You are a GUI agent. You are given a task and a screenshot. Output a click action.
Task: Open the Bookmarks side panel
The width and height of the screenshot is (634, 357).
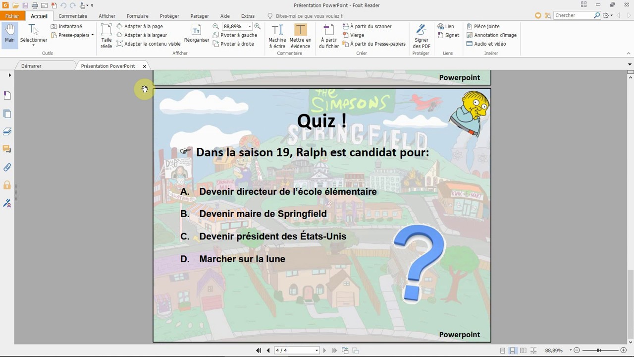[x=7, y=95]
